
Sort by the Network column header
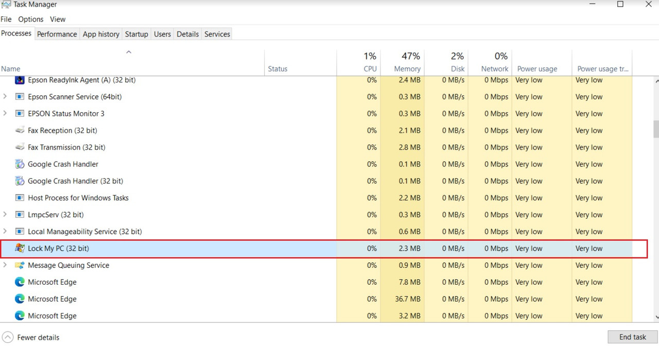(490, 62)
